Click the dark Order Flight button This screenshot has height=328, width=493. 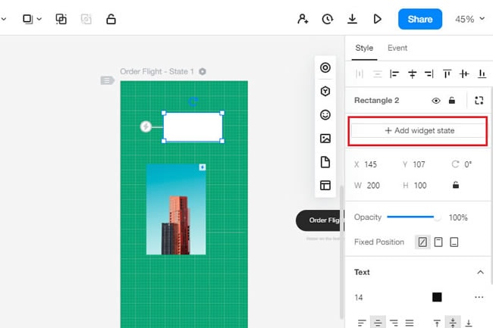tap(319, 220)
